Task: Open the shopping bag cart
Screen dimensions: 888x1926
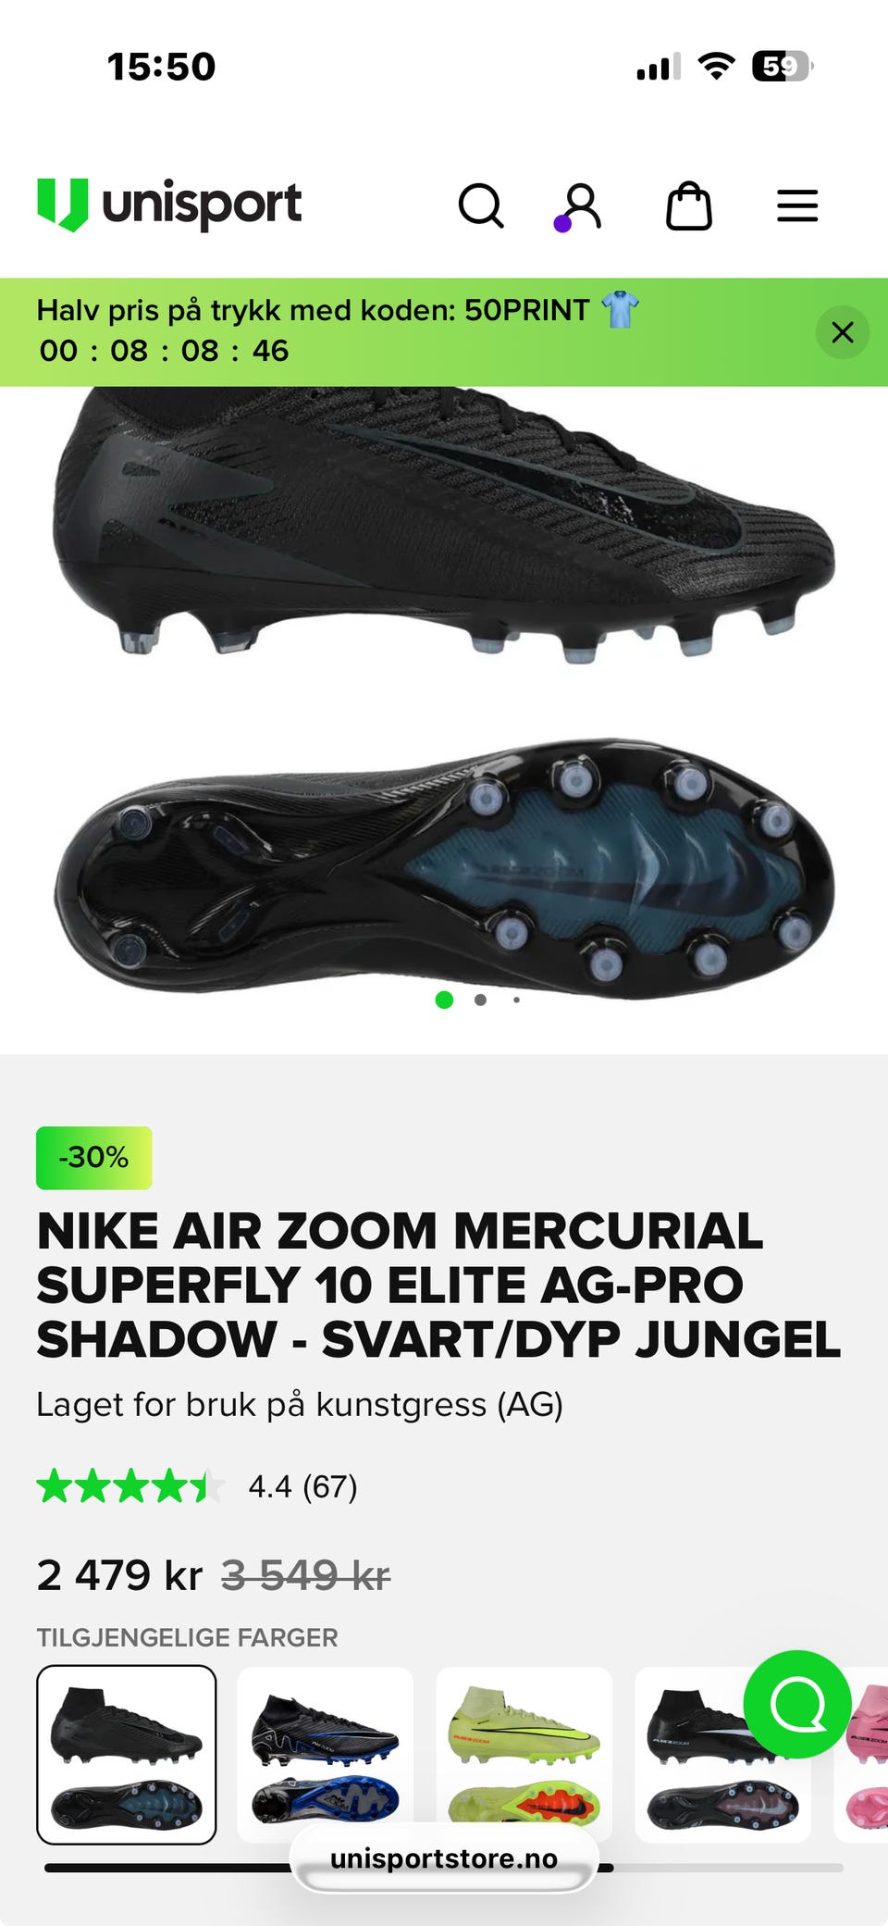Action: pyautogui.click(x=689, y=205)
